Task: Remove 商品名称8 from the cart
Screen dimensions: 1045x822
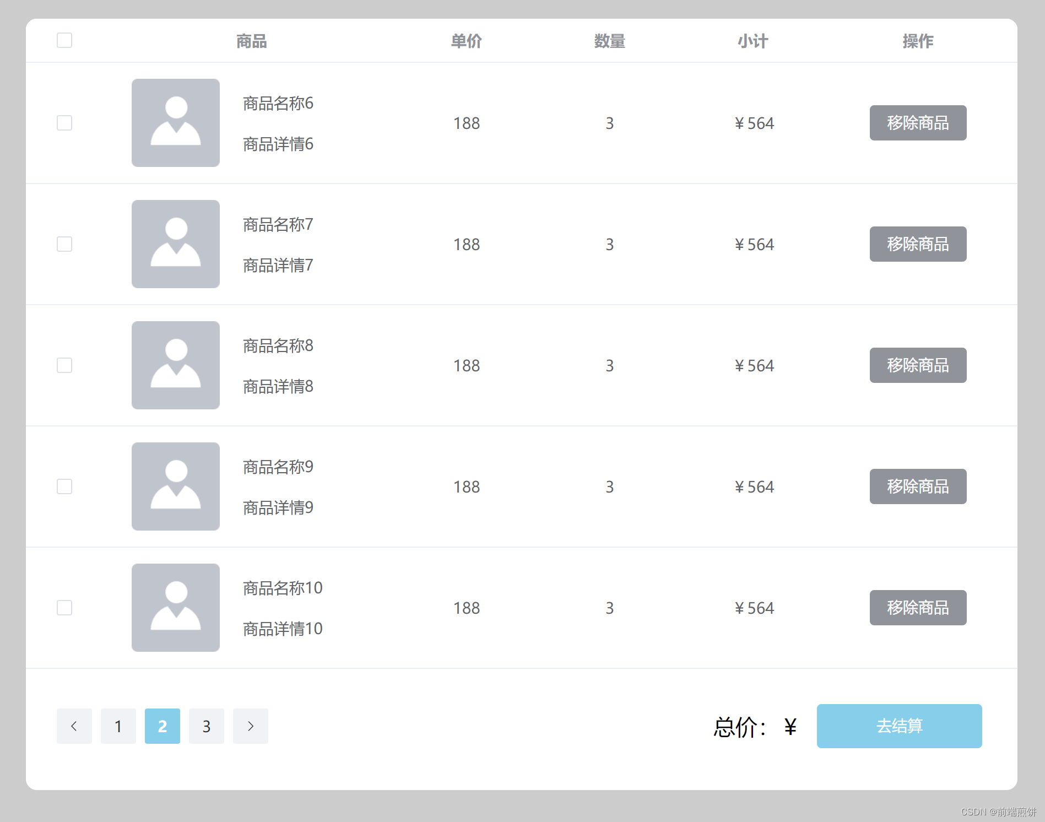Action: 918,365
